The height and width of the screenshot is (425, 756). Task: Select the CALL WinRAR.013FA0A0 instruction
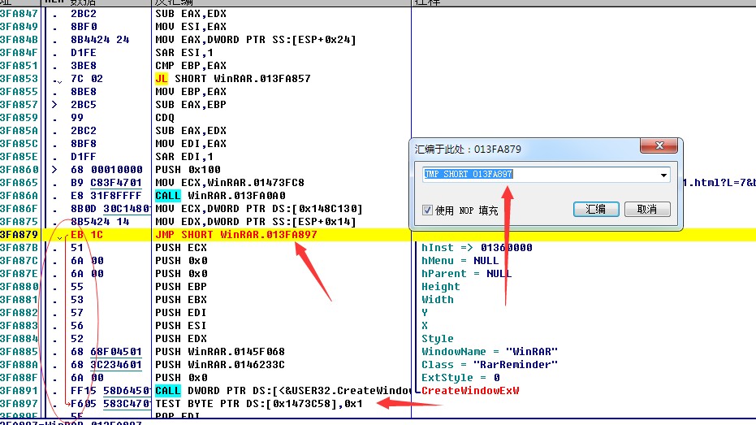tap(220, 195)
